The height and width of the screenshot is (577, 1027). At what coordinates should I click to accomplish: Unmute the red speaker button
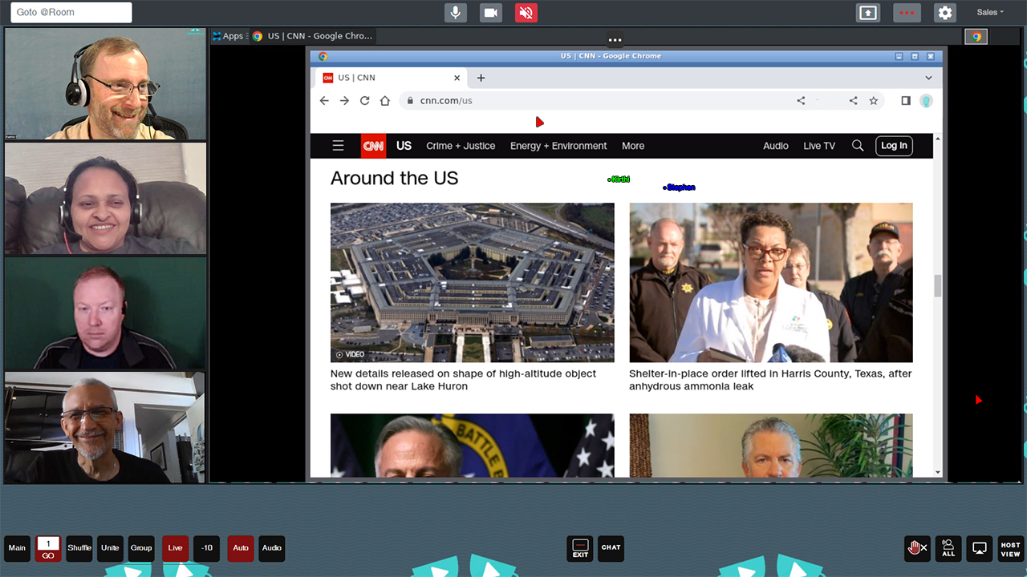tap(526, 13)
